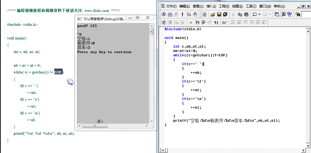This screenshot has height=153, width=311.
Task: Open the 工程(P) menu
Action: click(x=224, y=6)
